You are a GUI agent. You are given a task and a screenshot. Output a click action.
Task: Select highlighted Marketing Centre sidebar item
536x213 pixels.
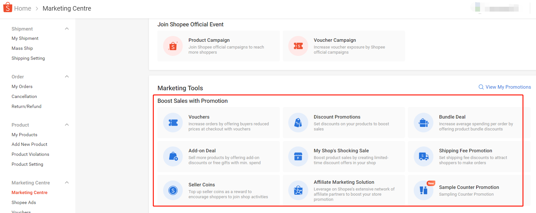tap(30, 192)
